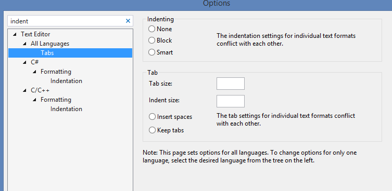Collapse the C/C++ node arrow
The image size is (392, 191).
coord(24,90)
